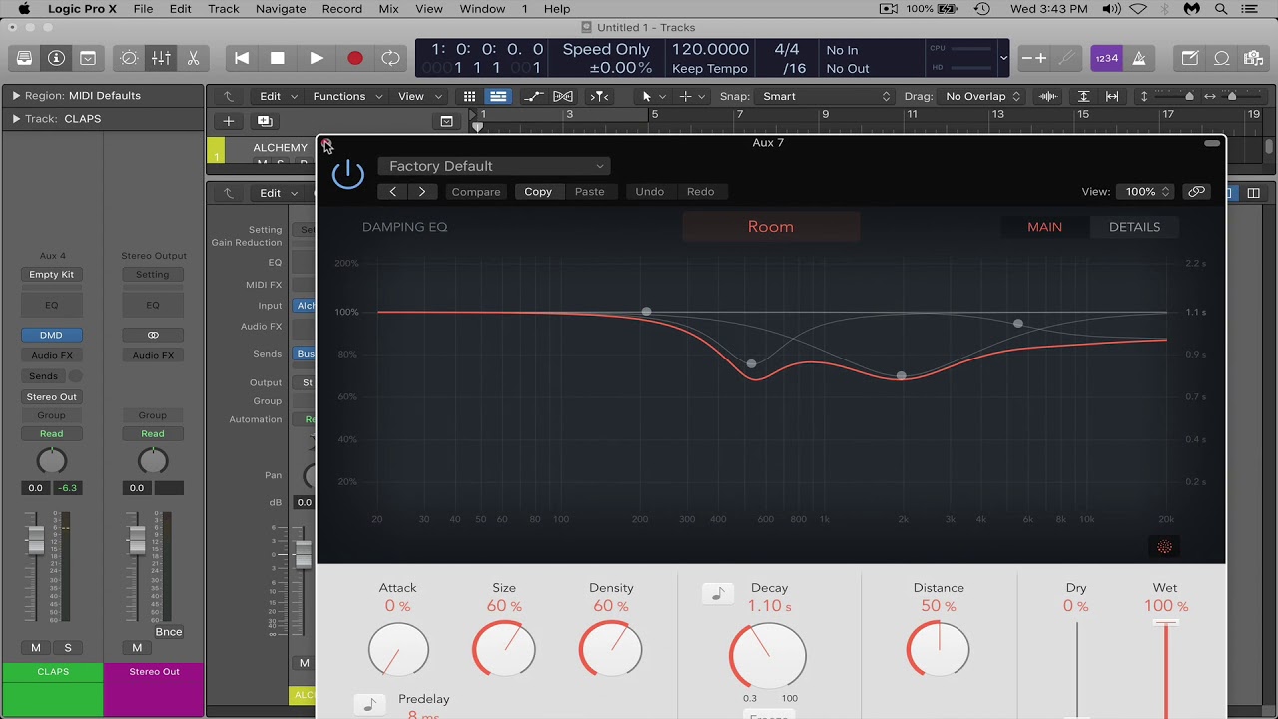The width and height of the screenshot is (1278, 719).
Task: Expand the Track: CLAPS triangle
Action: pos(16,119)
